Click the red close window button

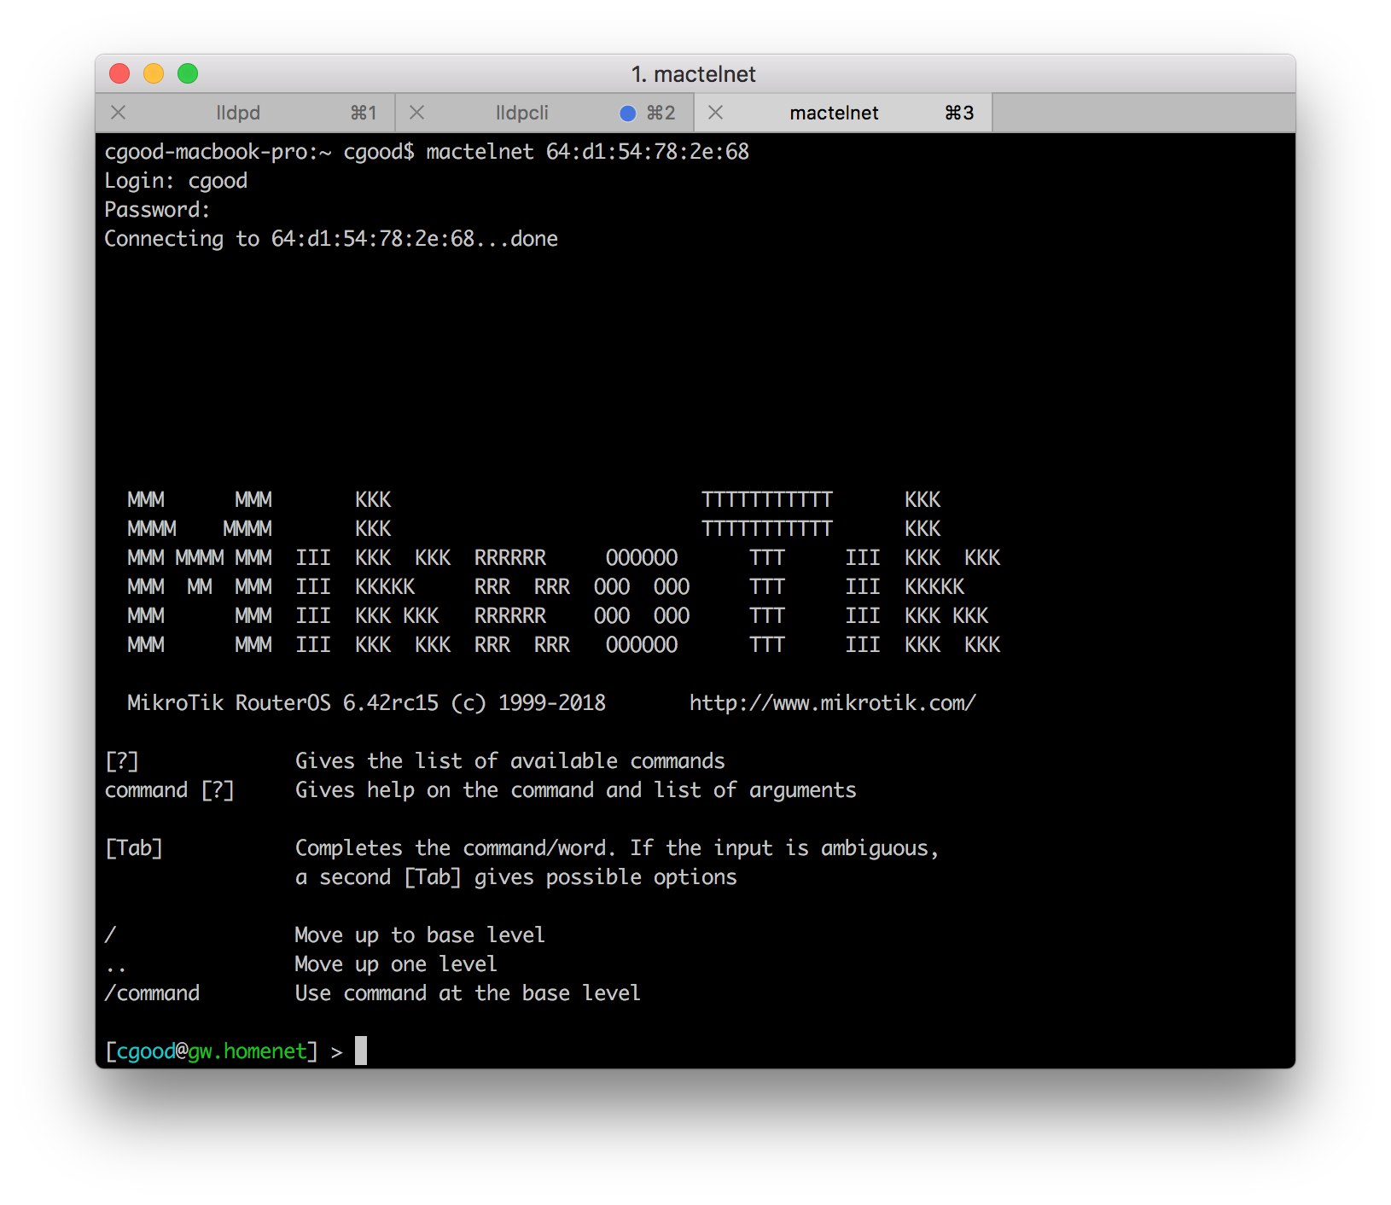pyautogui.click(x=119, y=73)
